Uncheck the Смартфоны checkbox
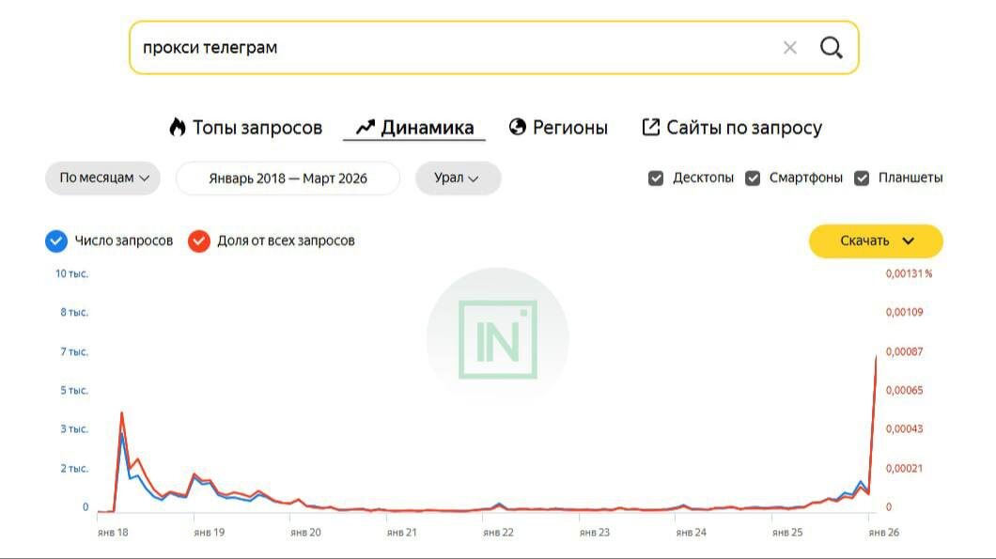Image resolution: width=996 pixels, height=559 pixels. pyautogui.click(x=753, y=179)
